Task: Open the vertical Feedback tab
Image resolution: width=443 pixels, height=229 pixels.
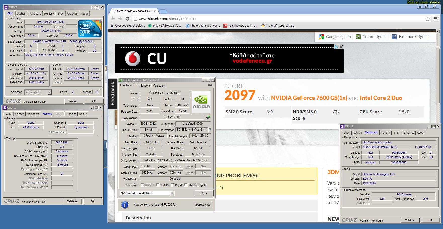Action: [112, 94]
